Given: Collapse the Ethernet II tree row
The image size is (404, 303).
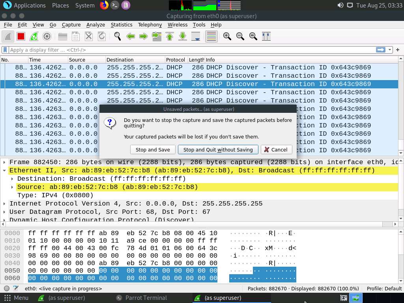Looking at the screenshot, I should coord(4,170).
